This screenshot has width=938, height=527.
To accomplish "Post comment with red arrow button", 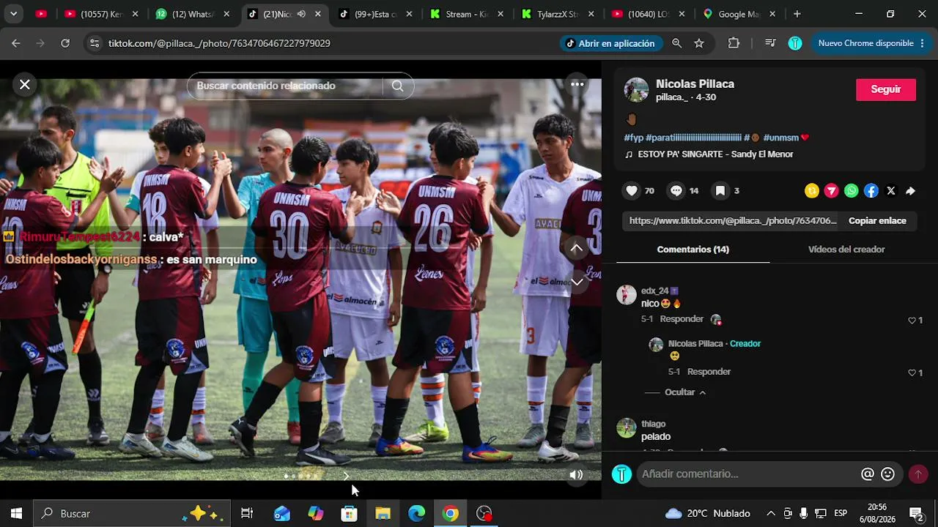I will [x=917, y=474].
